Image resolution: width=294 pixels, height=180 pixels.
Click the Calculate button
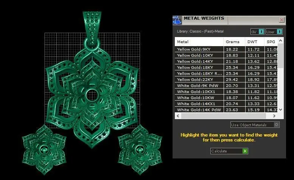[x=229, y=151]
